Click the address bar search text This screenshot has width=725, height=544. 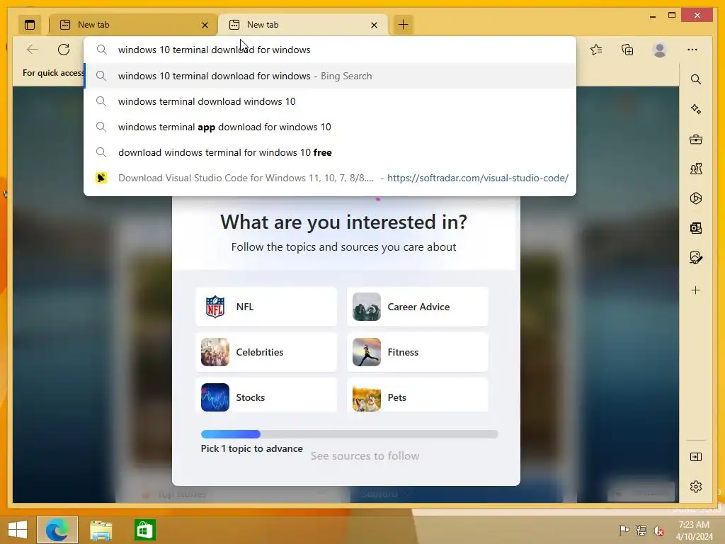(x=214, y=50)
